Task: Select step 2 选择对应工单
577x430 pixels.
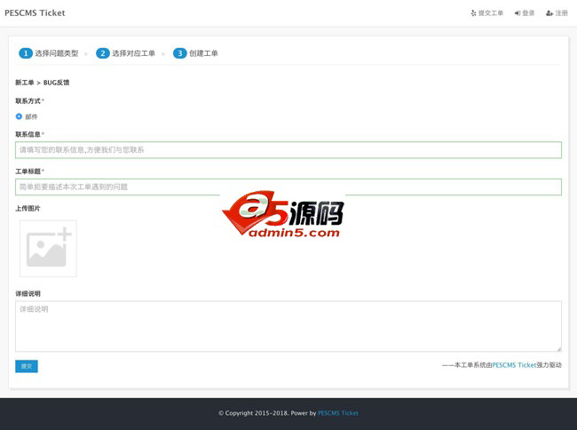Action: pyautogui.click(x=125, y=53)
